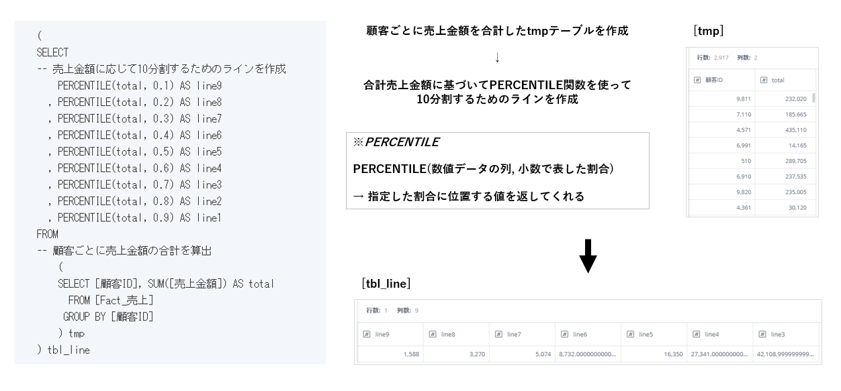Click the PERCENTILE explanation note box
Viewport: 841px width, 391px height.
click(498, 171)
